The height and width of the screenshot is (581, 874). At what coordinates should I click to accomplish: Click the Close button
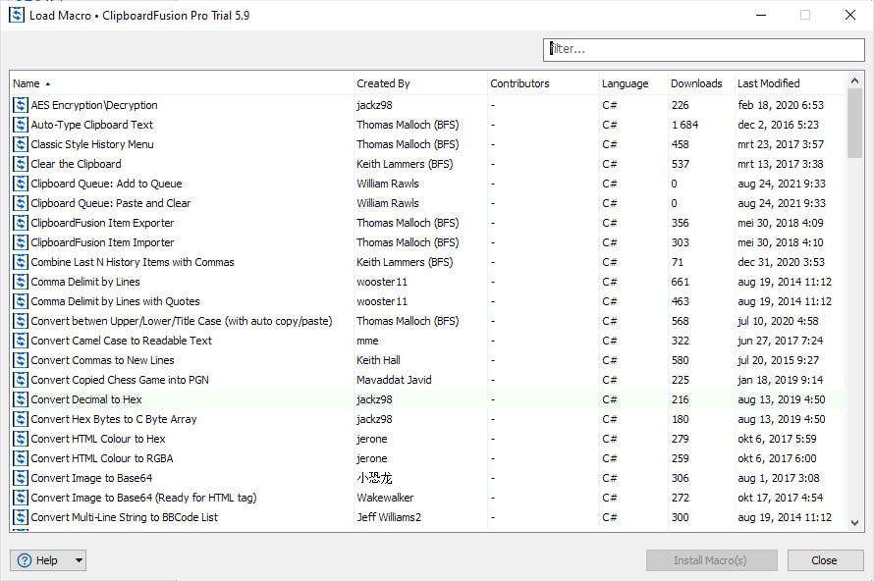coord(825,560)
